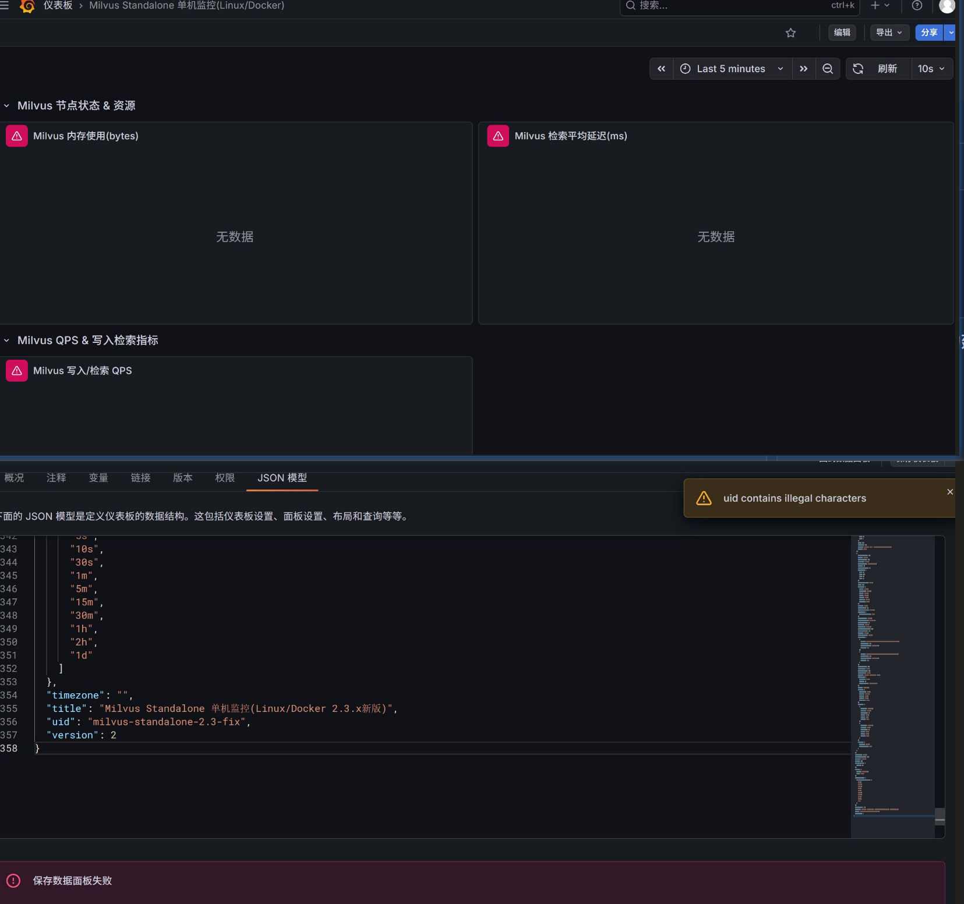The height and width of the screenshot is (904, 964).
Task: Click the "title" line in JSON editor
Action: point(222,708)
